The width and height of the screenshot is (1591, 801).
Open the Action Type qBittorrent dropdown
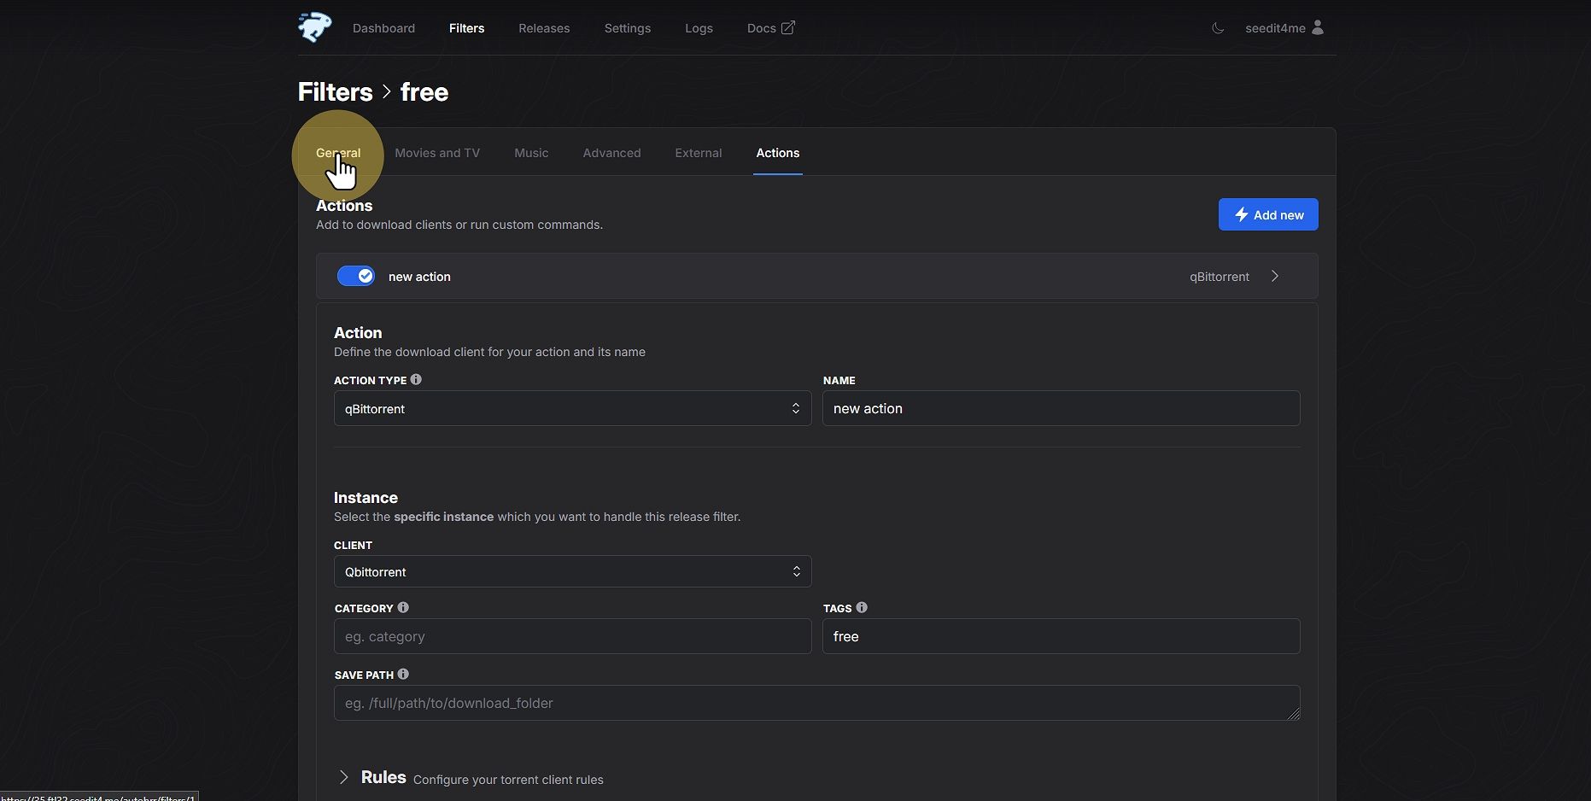point(572,408)
